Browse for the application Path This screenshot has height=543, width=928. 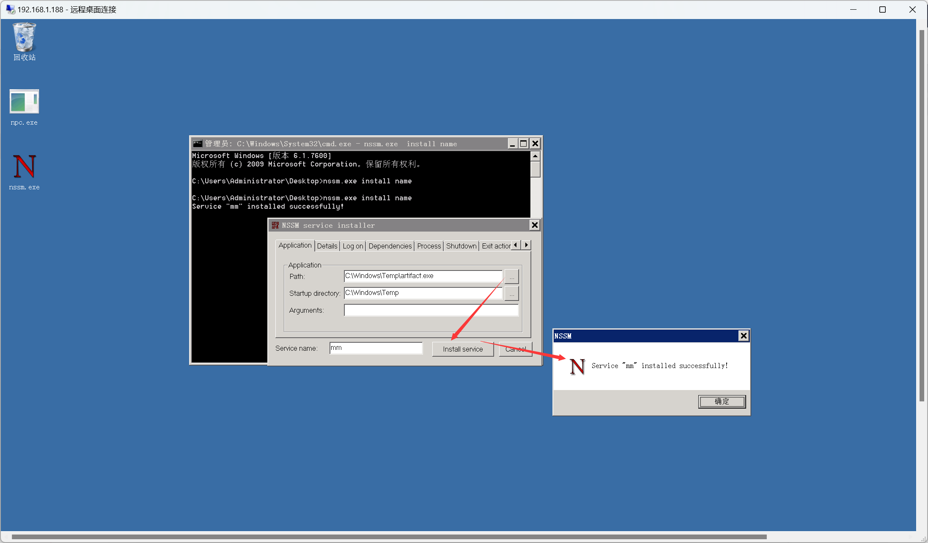pos(511,276)
